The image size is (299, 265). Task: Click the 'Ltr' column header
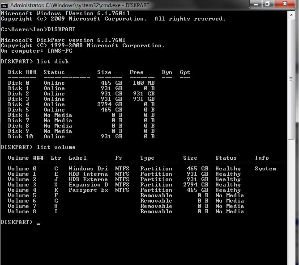pyautogui.click(x=56, y=158)
